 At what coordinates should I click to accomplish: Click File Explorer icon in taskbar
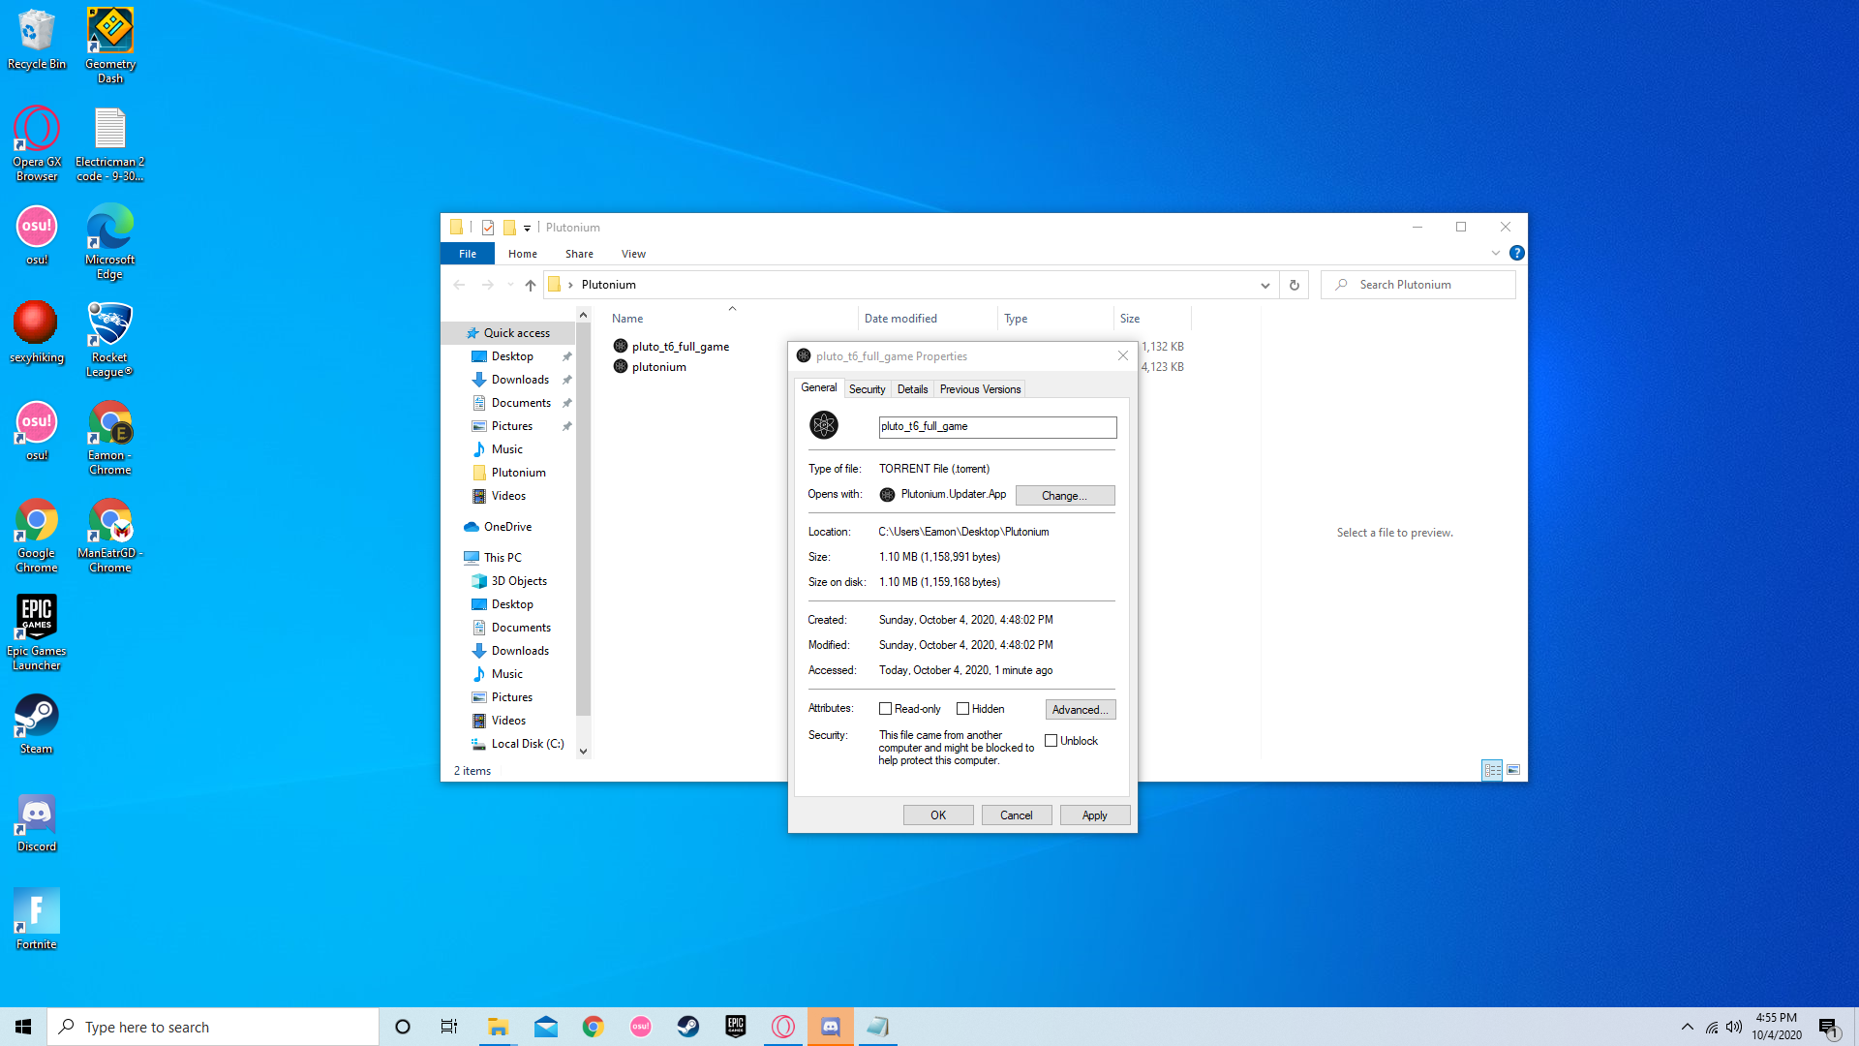point(498,1027)
